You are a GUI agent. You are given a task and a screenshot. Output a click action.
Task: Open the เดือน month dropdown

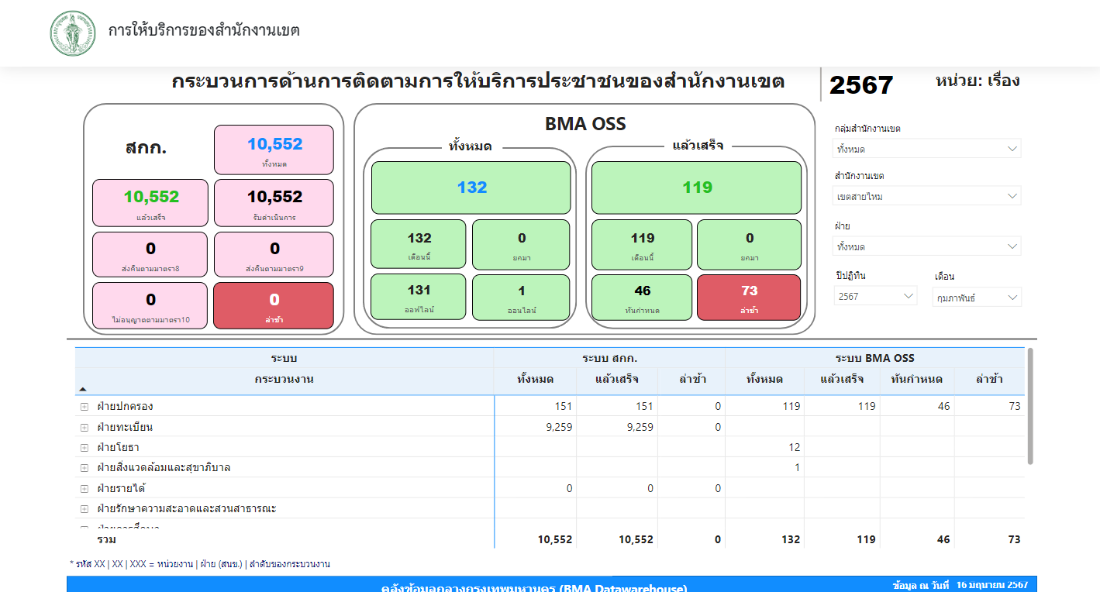pyautogui.click(x=977, y=298)
